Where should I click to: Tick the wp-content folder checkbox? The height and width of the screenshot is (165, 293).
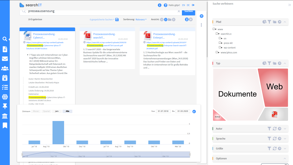(x=220, y=47)
